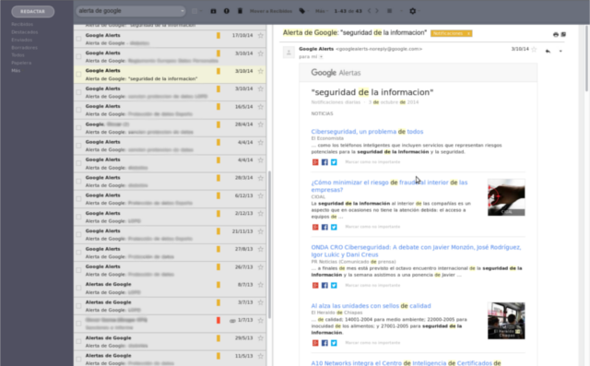Open select-all dropdown arrow

pos(201,11)
